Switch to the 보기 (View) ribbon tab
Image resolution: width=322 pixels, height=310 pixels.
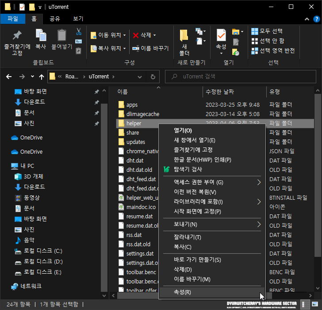pyautogui.click(x=78, y=19)
